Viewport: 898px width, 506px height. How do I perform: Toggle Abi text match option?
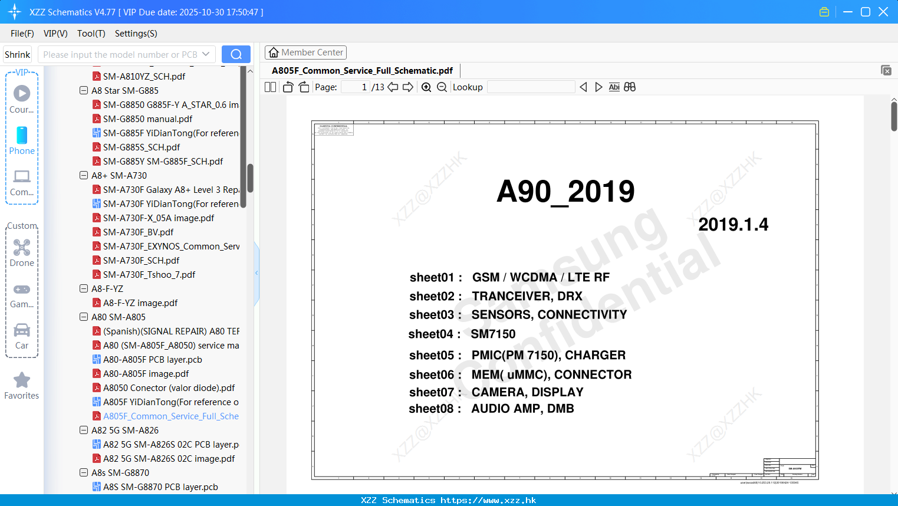pos(614,87)
